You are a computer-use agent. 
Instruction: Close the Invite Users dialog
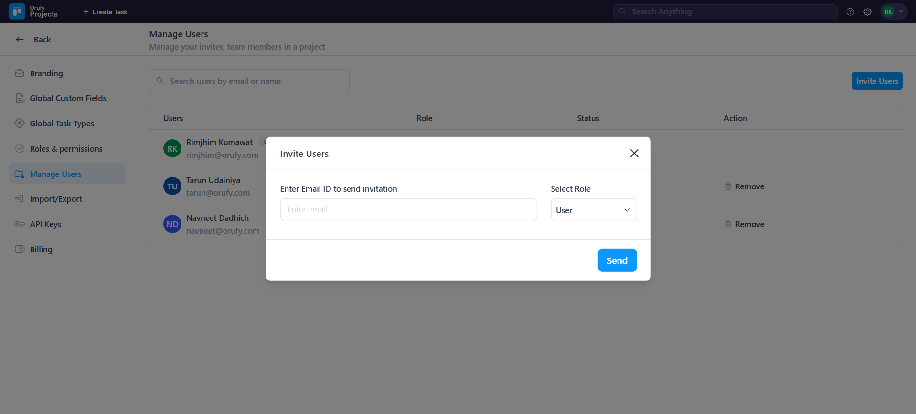click(634, 153)
